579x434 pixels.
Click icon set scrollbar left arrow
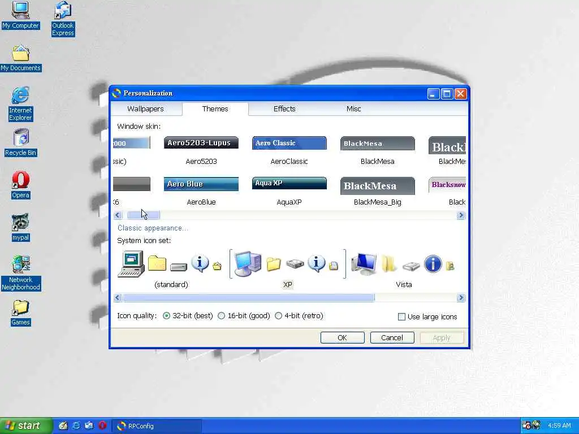click(118, 298)
